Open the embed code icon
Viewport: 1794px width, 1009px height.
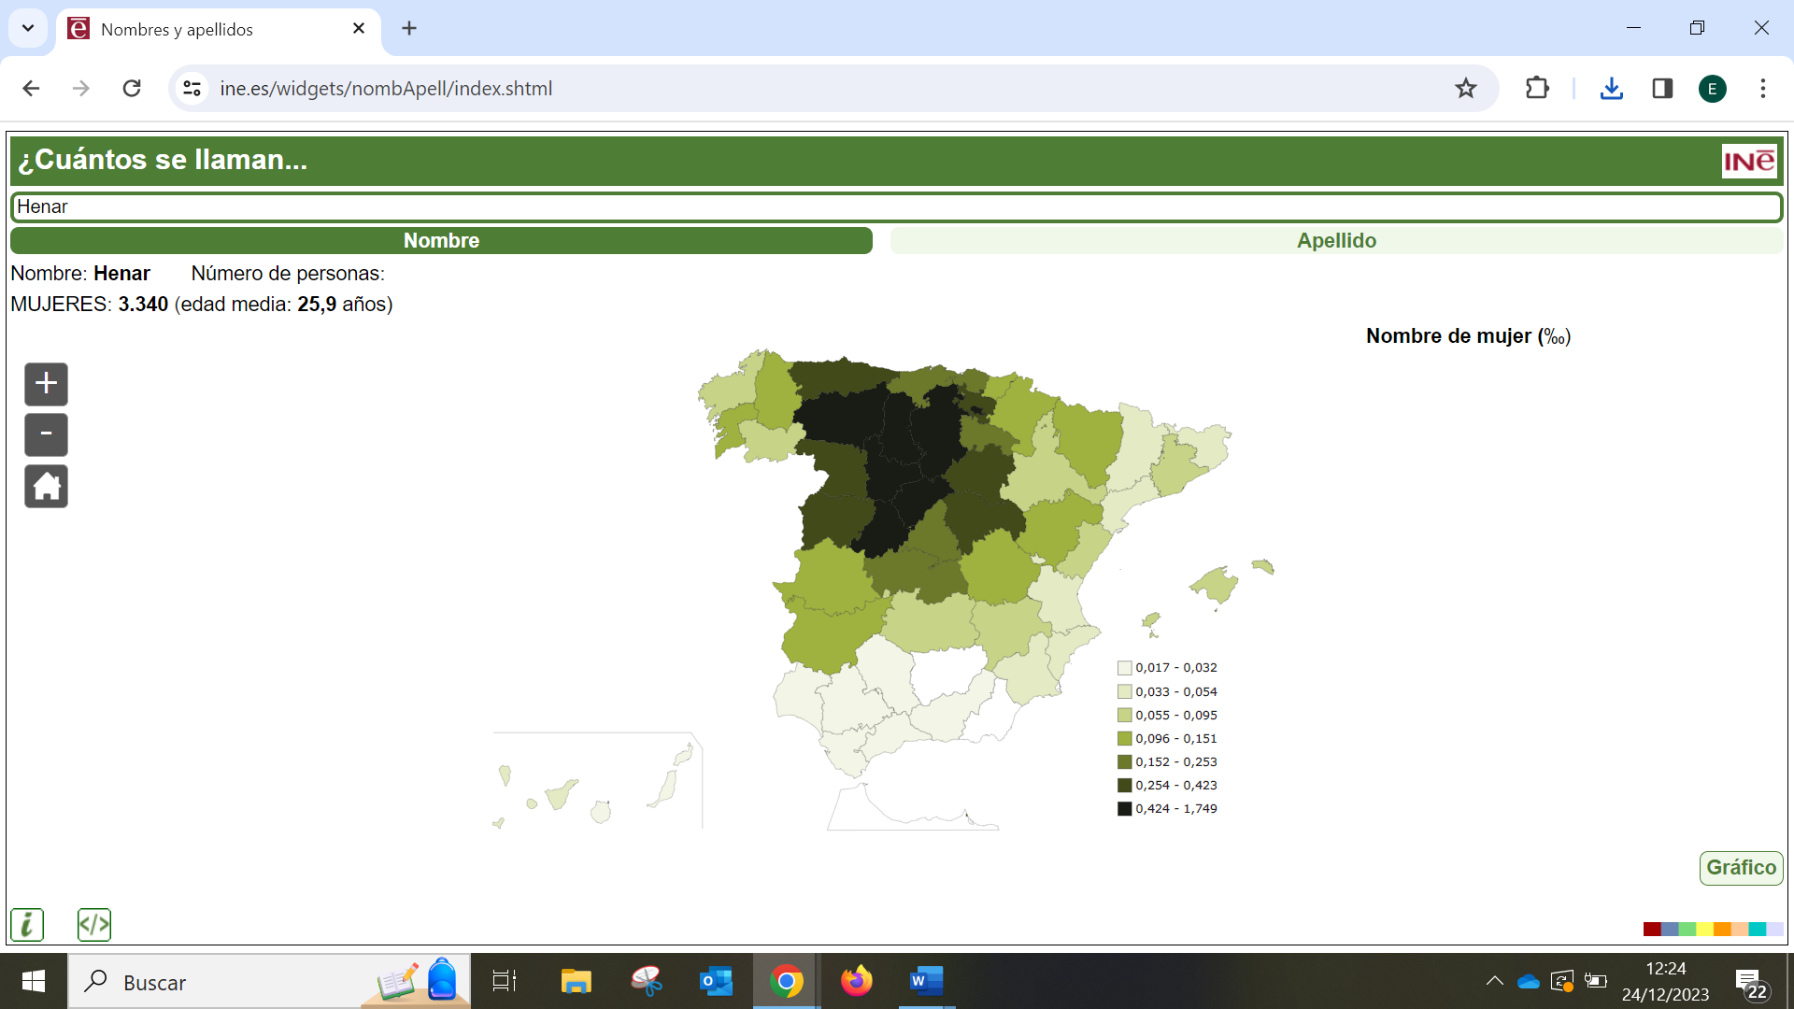tap(94, 925)
